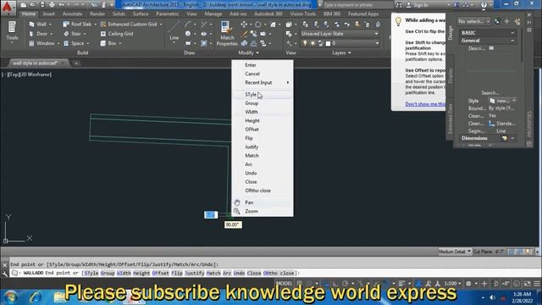This screenshot has width=542, height=305.
Task: Select the Rotate tool in Modify
Action: [257, 25]
